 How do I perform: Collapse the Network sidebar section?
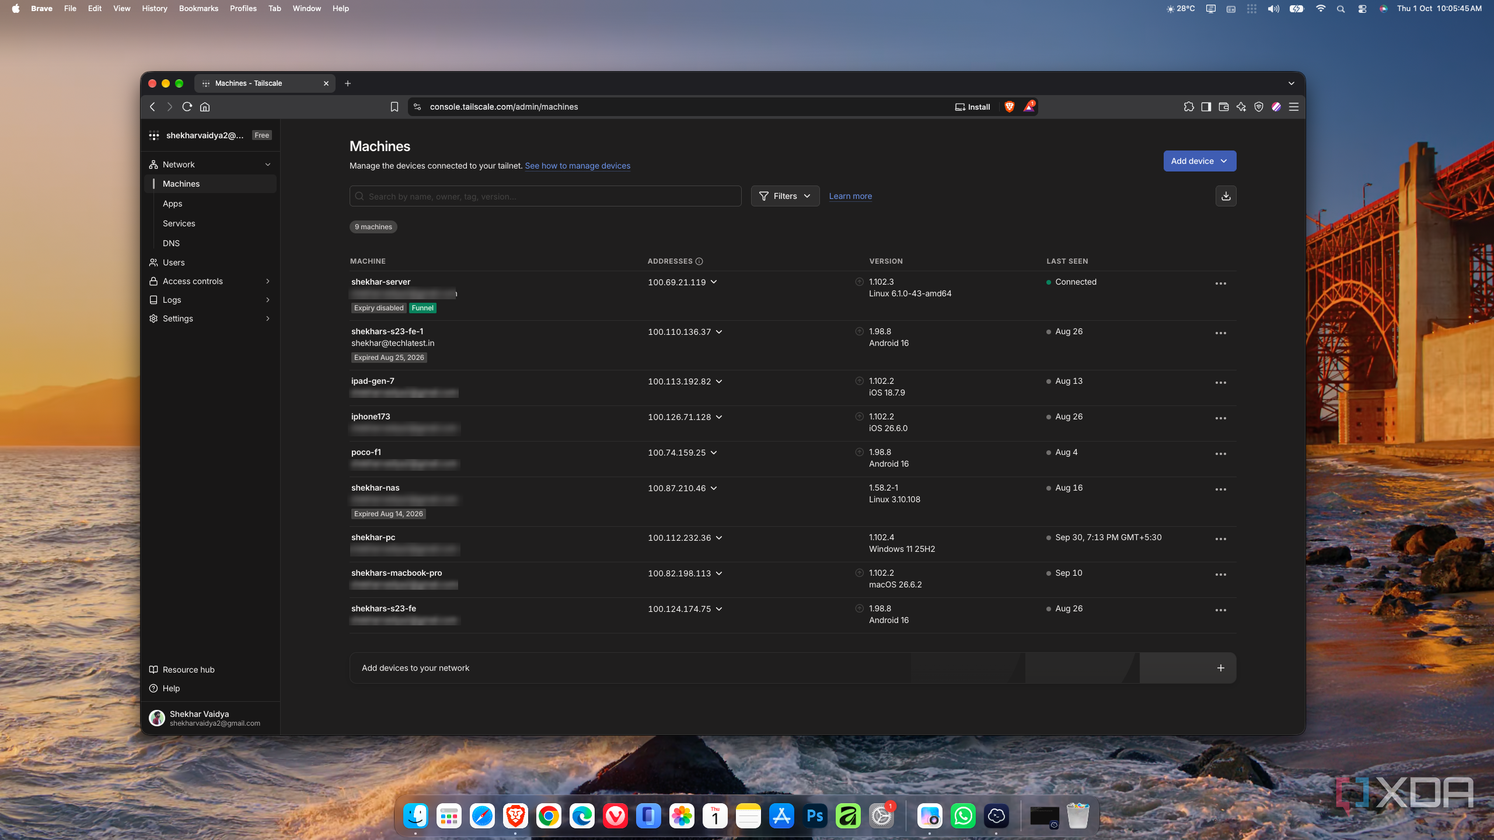[268, 164]
